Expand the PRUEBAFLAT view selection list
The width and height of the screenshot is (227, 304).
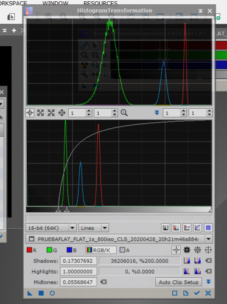click(208, 239)
